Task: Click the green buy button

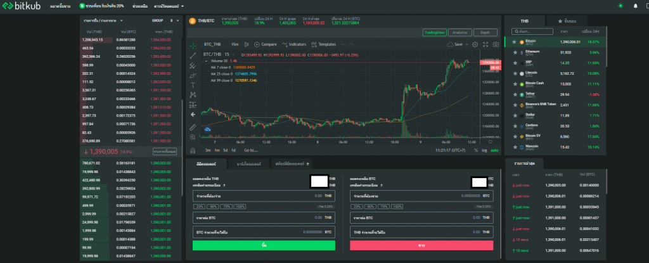Action: (264, 246)
